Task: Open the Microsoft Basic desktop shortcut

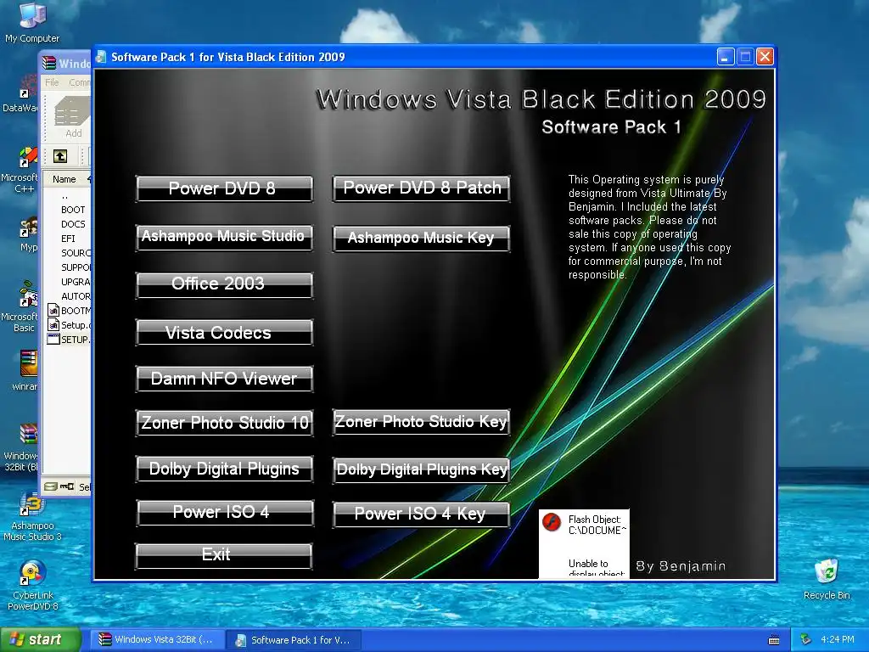Action: click(x=20, y=307)
